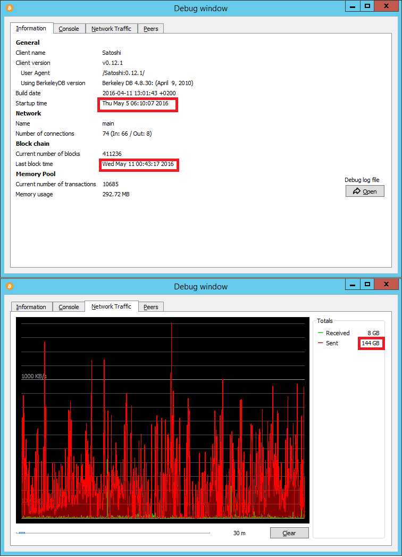Close the upper Debug window
The height and width of the screenshot is (557, 402).
coord(387,6)
